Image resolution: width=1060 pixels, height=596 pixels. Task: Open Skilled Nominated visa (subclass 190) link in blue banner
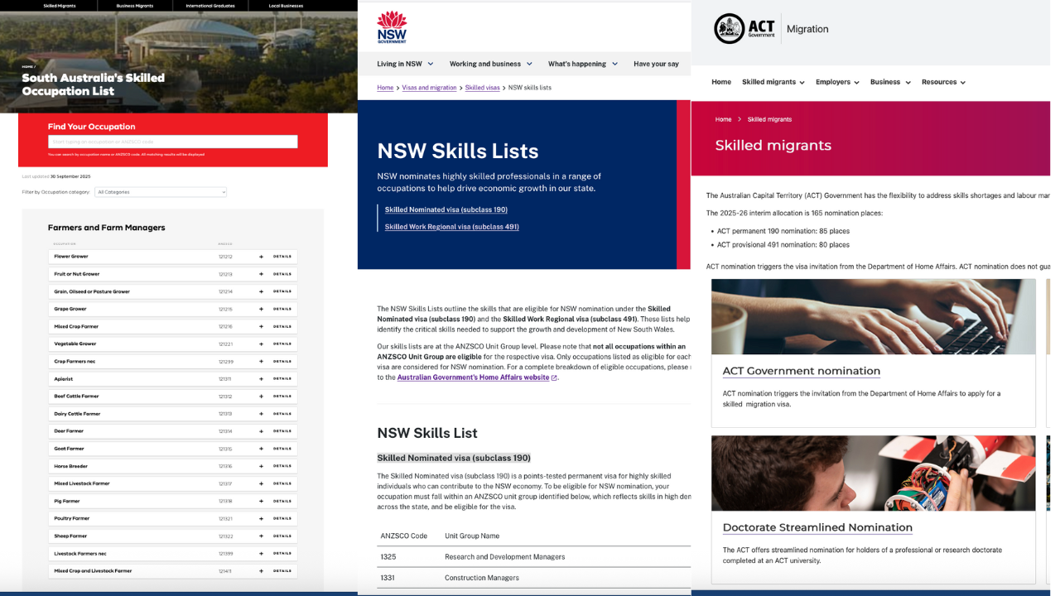(x=446, y=209)
